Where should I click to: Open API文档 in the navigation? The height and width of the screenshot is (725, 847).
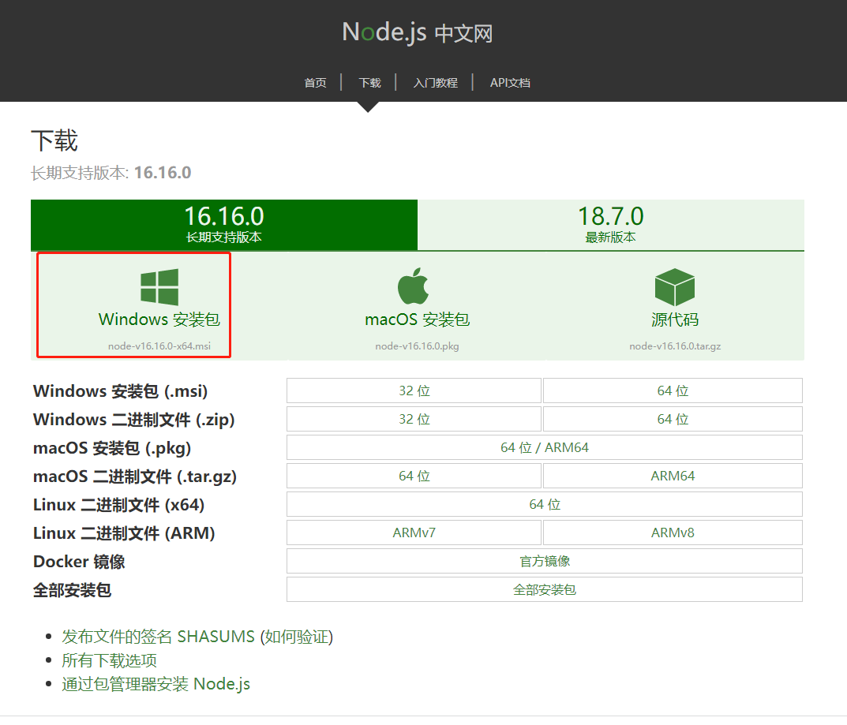tap(510, 83)
